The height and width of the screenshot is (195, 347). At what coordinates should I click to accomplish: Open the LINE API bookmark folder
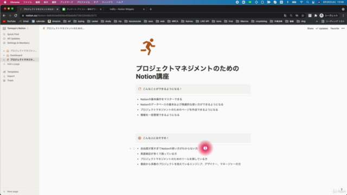tap(202, 22)
